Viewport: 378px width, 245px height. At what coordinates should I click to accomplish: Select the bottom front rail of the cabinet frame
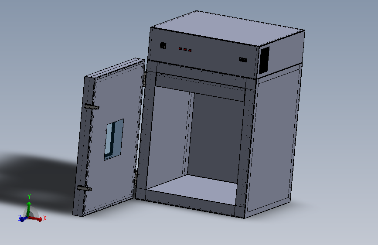point(190,202)
